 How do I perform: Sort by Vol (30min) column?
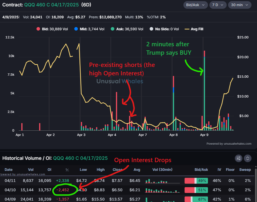coord(162,170)
